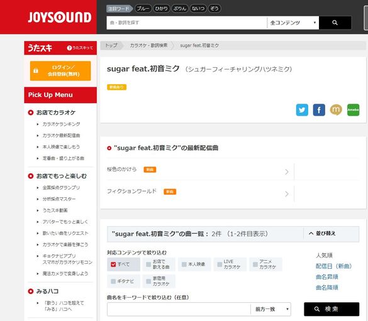Share on Twitter via bird icon
Image resolution: width=368 pixels, height=321 pixels.
[302, 110]
